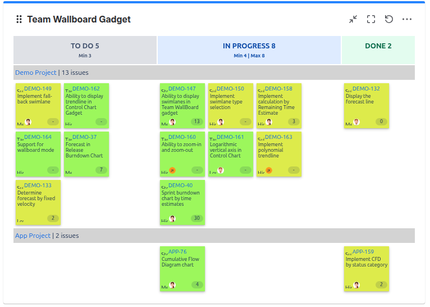The height and width of the screenshot is (307, 430).
Task: Expand gadget to full screen
Action: pyautogui.click(x=371, y=19)
